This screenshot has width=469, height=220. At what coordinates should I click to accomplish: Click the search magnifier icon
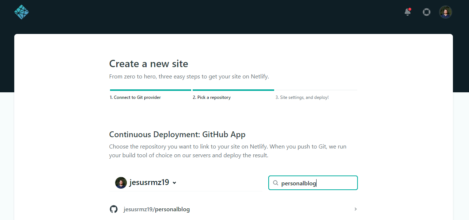(276, 183)
